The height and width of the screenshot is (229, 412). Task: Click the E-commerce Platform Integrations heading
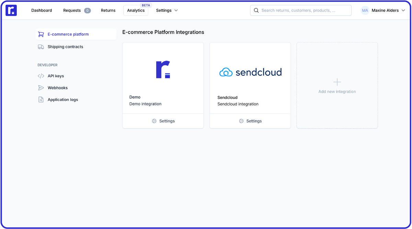coord(163,32)
